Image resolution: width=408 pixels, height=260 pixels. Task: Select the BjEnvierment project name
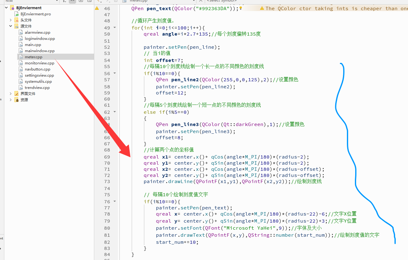click(29, 8)
